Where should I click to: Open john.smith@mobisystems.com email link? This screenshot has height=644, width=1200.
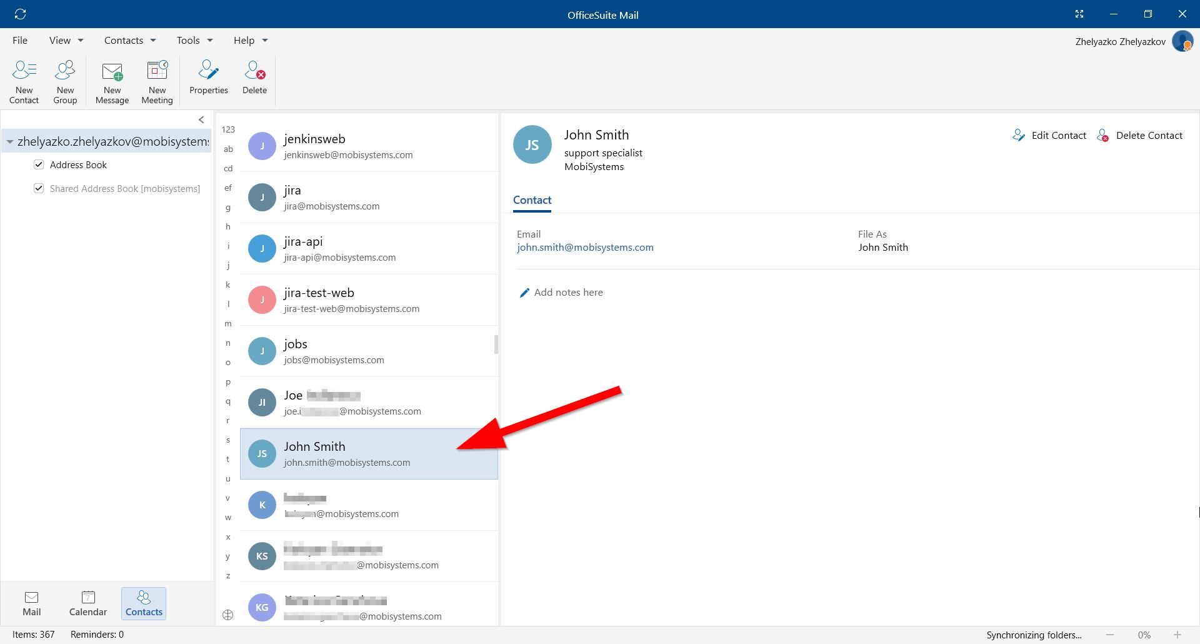pos(585,247)
